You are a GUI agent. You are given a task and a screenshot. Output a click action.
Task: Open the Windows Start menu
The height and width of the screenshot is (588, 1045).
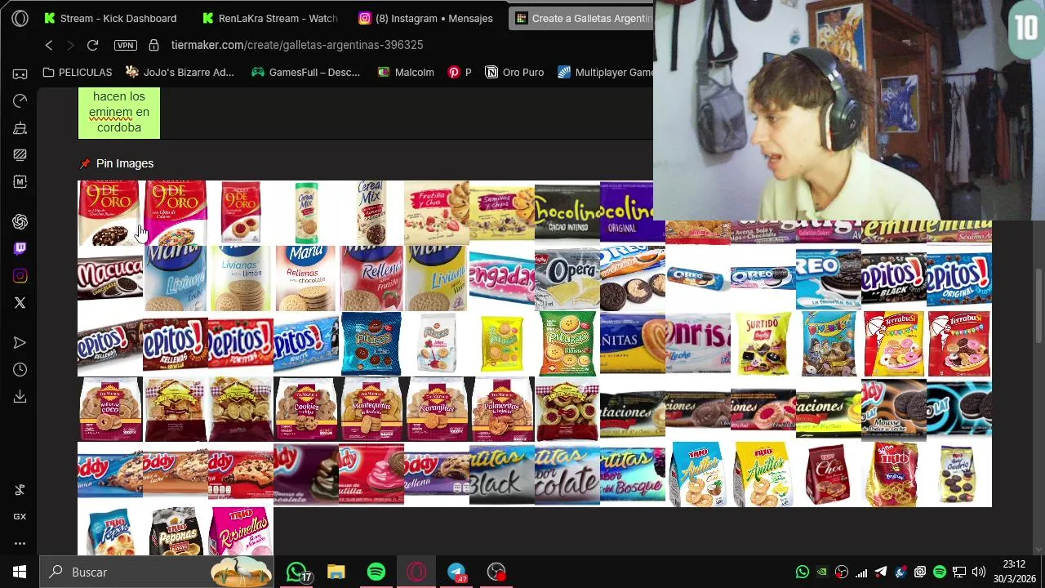[x=20, y=572]
